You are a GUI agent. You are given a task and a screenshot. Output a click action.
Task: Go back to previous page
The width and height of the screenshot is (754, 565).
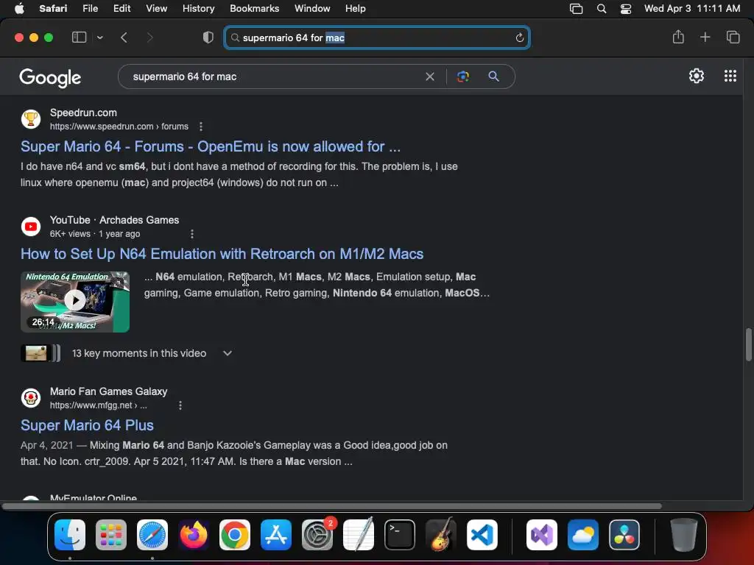pyautogui.click(x=124, y=38)
